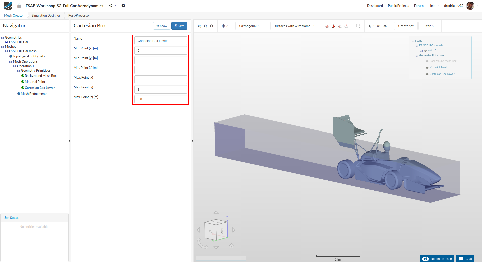This screenshot has width=482, height=262.
Task: Open the settings gear in the header
Action: click(123, 6)
